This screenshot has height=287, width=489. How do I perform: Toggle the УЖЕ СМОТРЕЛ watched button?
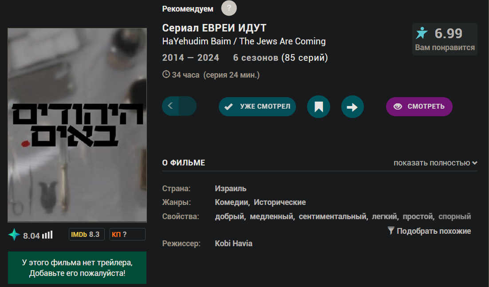257,106
